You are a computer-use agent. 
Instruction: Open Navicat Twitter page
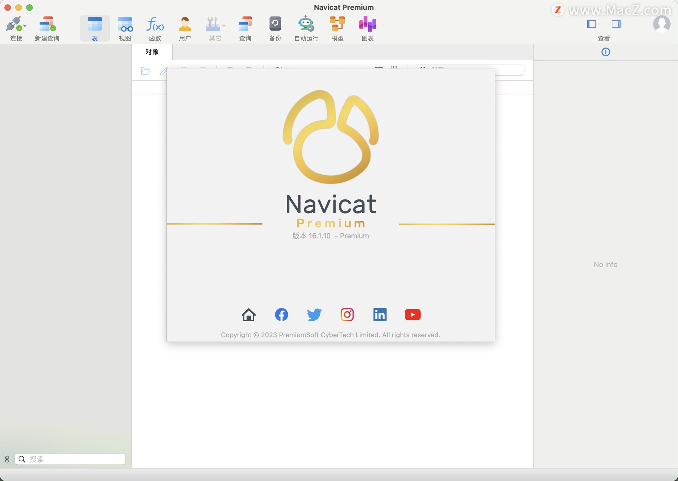(x=314, y=314)
